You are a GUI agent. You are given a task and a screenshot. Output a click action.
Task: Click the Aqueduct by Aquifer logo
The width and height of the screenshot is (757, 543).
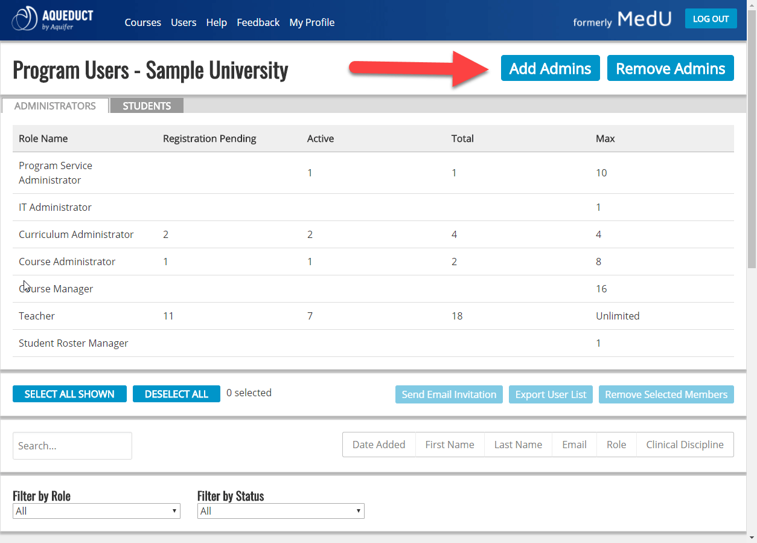point(53,19)
